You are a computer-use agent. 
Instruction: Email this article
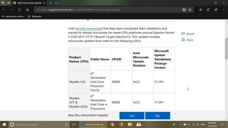tap(188, 34)
